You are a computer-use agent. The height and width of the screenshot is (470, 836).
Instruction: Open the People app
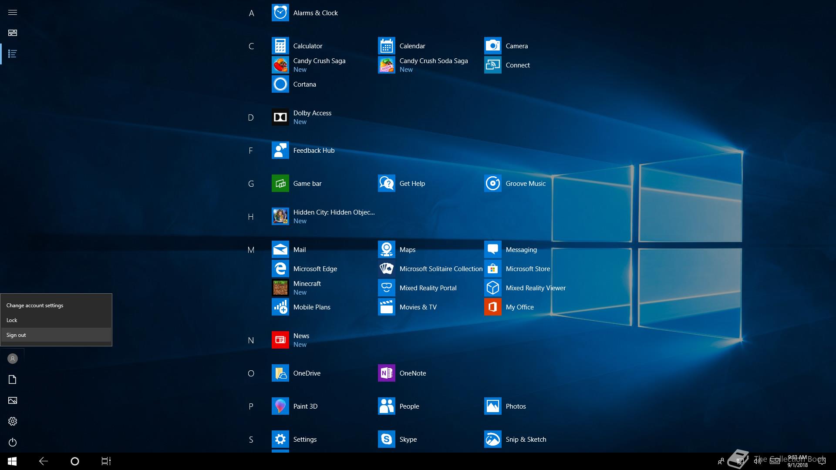(386, 406)
